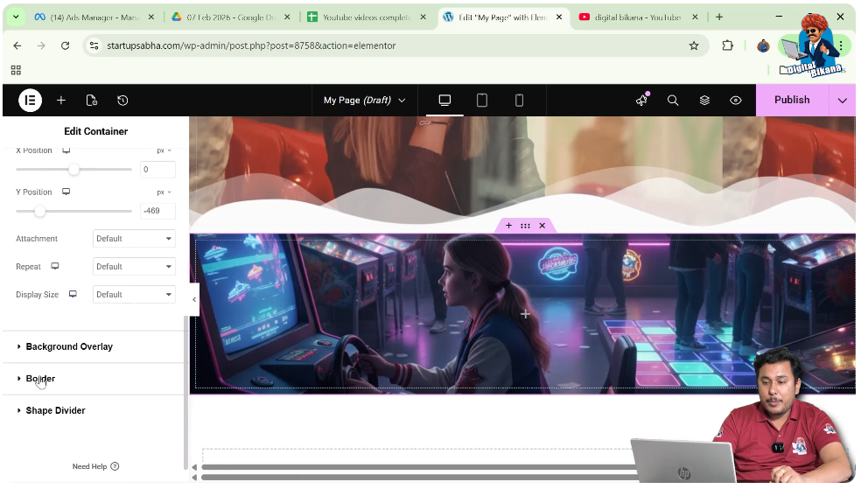Reload the current page
Screen dimensions: 861x489
[66, 45]
